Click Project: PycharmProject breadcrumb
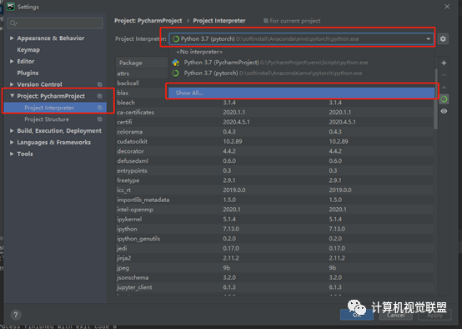 click(148, 21)
